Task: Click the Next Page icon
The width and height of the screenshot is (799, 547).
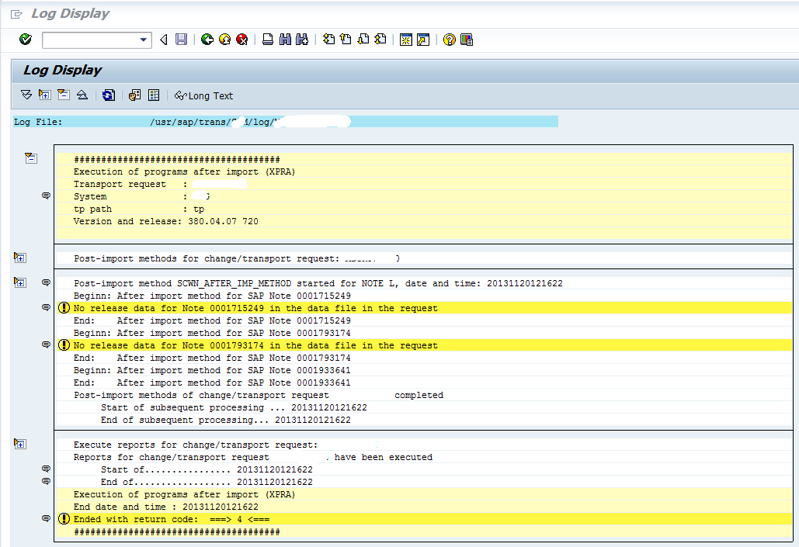Action: 363,40
